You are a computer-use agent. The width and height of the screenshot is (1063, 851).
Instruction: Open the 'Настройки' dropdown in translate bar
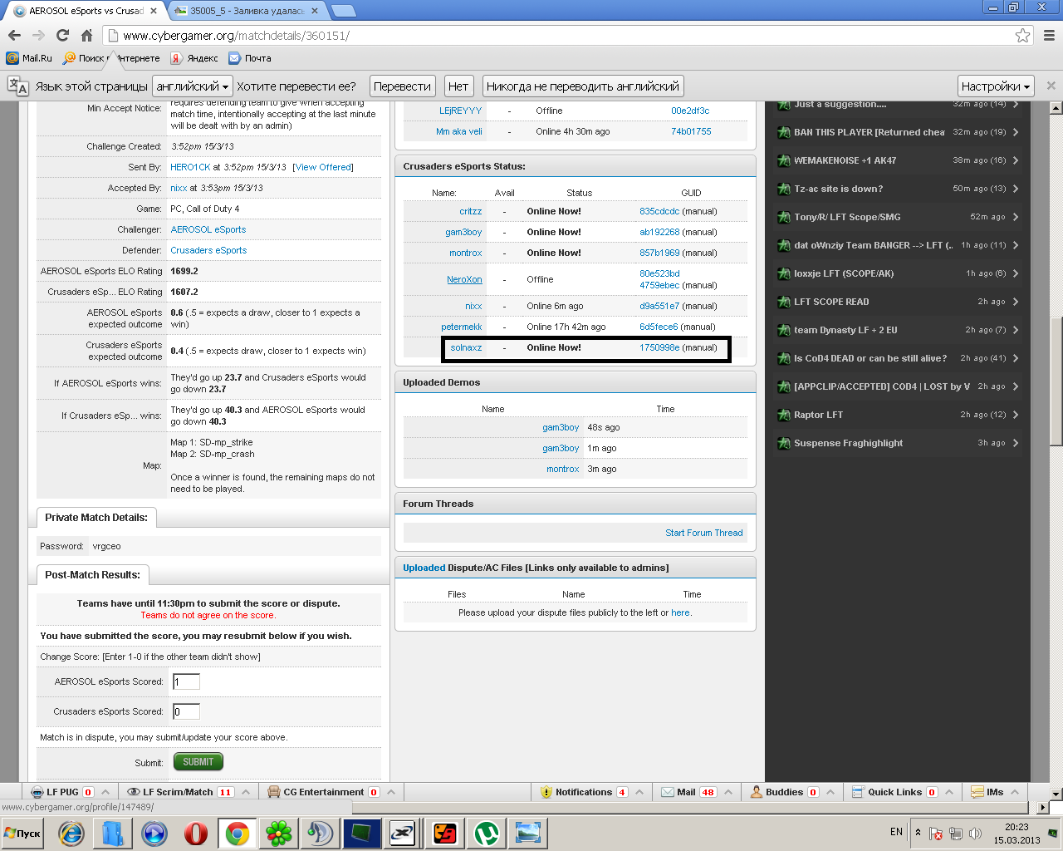[996, 86]
